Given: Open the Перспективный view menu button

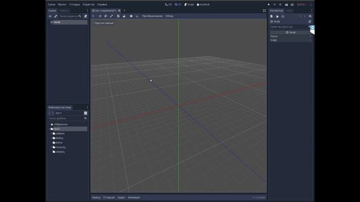Looking at the screenshot, I should coord(103,23).
